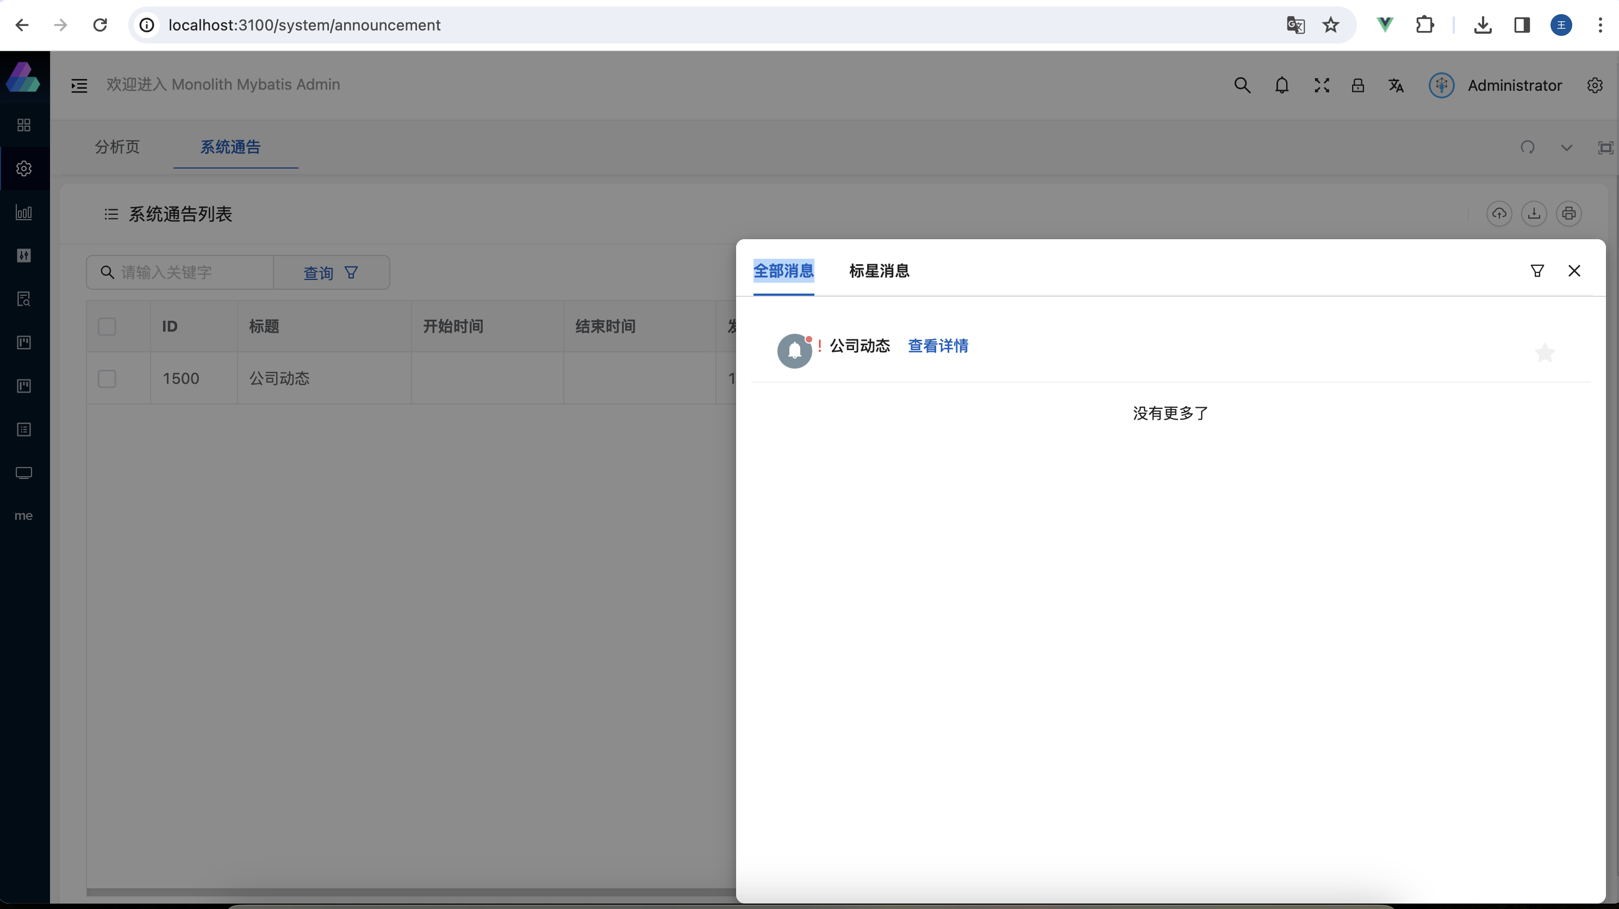The image size is (1619, 909).
Task: Check the row checkbox for ID 1500
Action: point(107,379)
